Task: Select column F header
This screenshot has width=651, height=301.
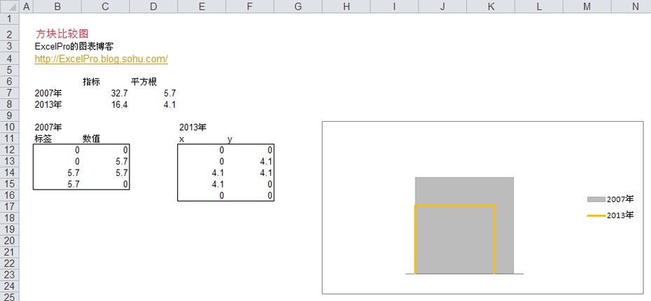Action: click(x=249, y=6)
